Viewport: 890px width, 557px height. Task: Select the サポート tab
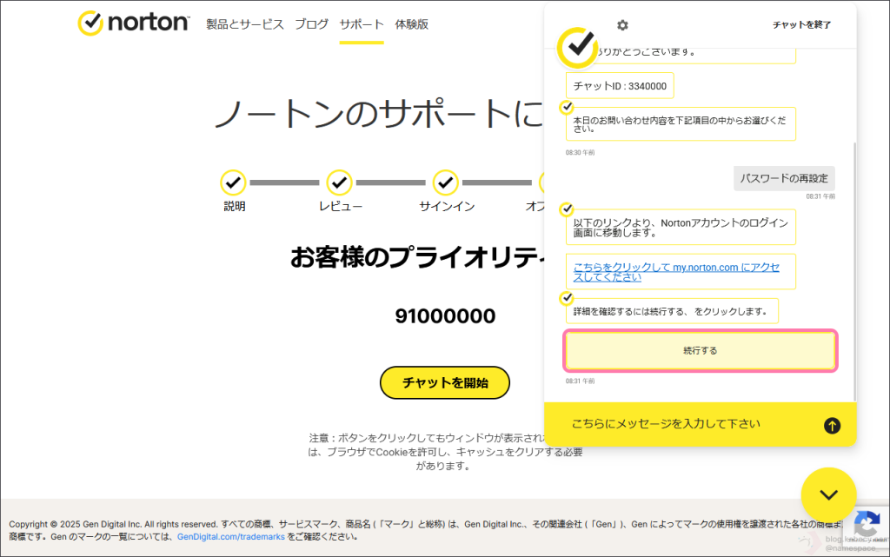click(362, 24)
